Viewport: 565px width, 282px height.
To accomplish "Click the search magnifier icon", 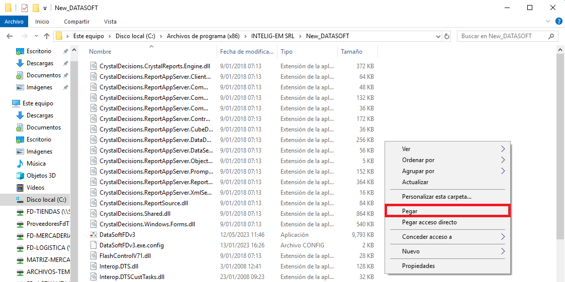I will click(x=551, y=36).
